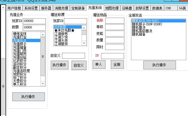This screenshot has height=116, width=188.
Task: Click recharge list scroll down arrow
Action: pos(43,83)
